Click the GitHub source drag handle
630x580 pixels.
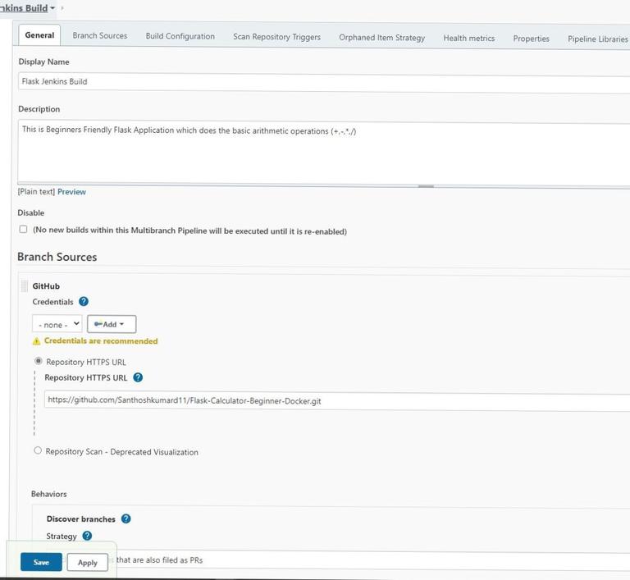pyautogui.click(x=25, y=285)
